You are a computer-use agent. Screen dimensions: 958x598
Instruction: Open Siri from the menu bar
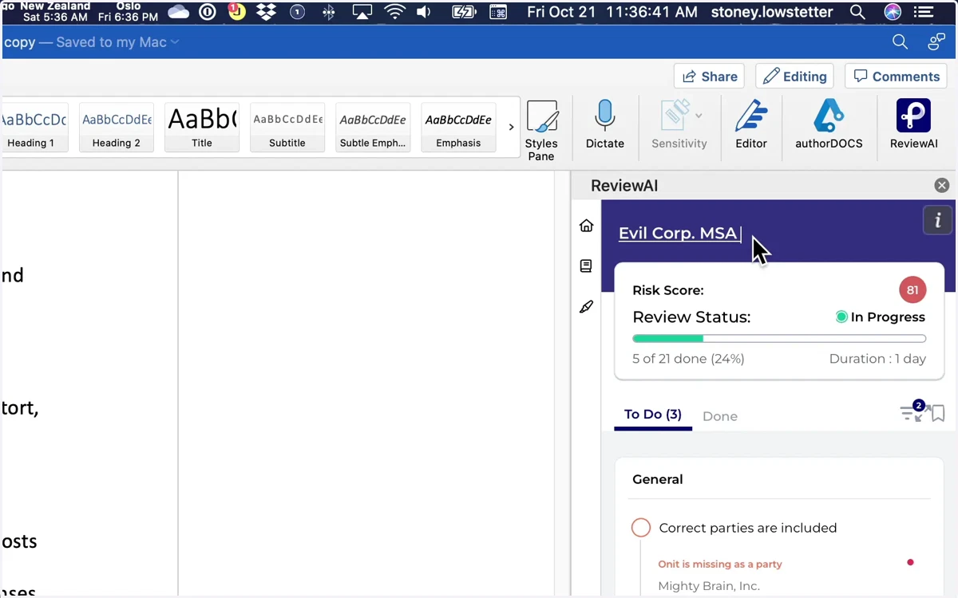[x=893, y=12]
